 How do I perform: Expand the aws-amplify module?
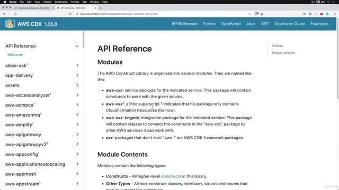point(77,125)
